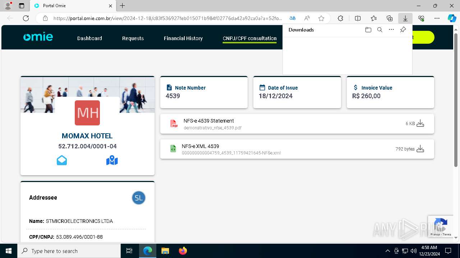Close the Portal Omie tab
This screenshot has height=258, width=460.
pyautogui.click(x=110, y=6)
